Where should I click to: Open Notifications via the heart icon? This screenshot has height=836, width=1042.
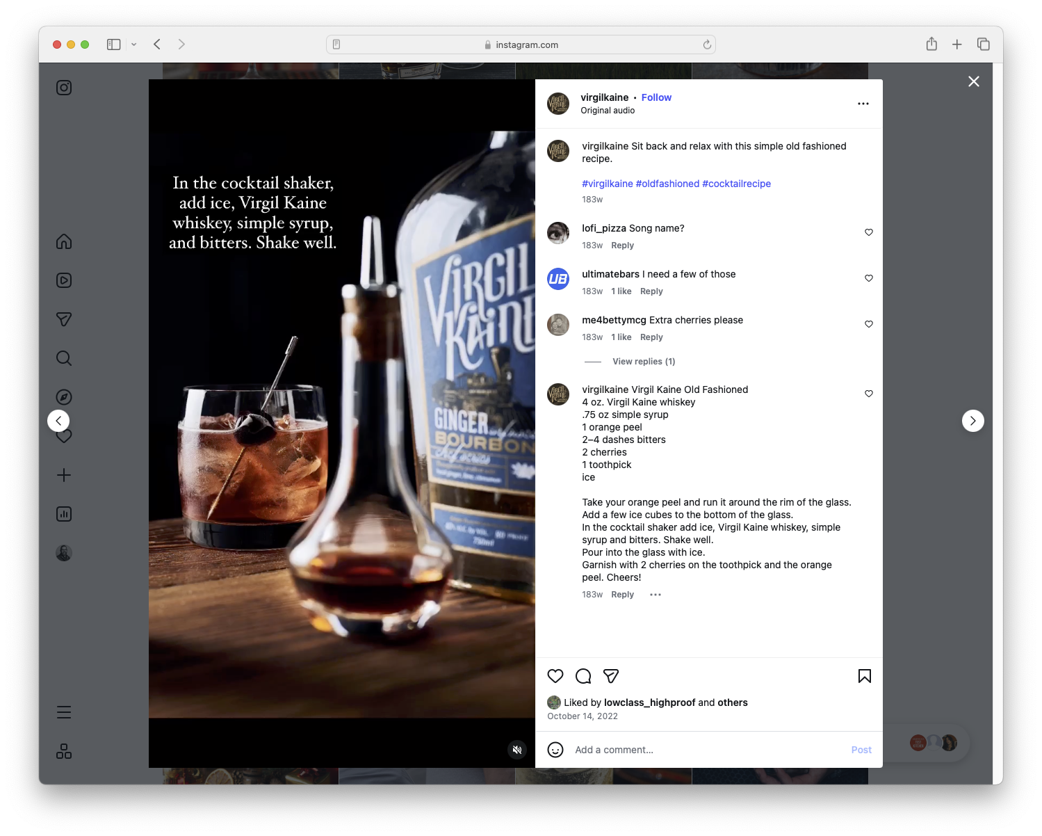click(x=63, y=436)
